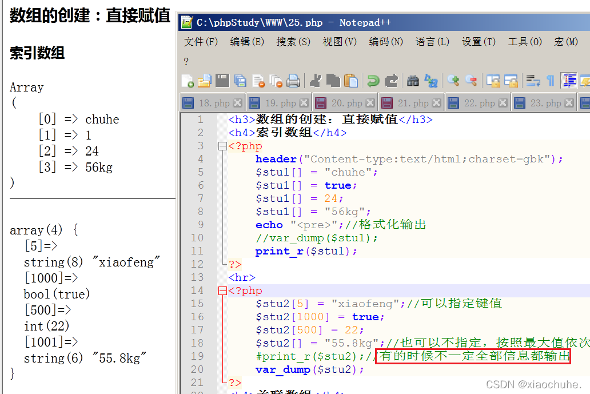The image size is (590, 394).
Task: Click the <hr> tag on line 13
Action: click(242, 278)
